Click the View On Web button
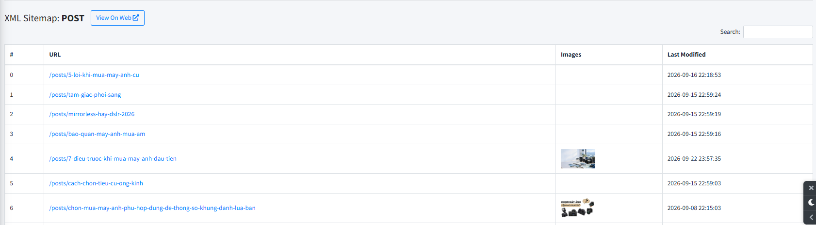The width and height of the screenshot is (816, 225). (117, 18)
